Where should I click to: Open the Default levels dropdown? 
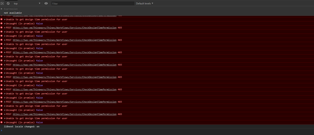tap(145, 3)
